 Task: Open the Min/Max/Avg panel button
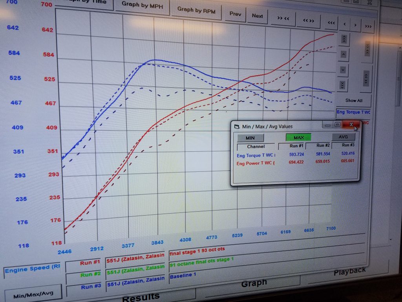(33, 293)
